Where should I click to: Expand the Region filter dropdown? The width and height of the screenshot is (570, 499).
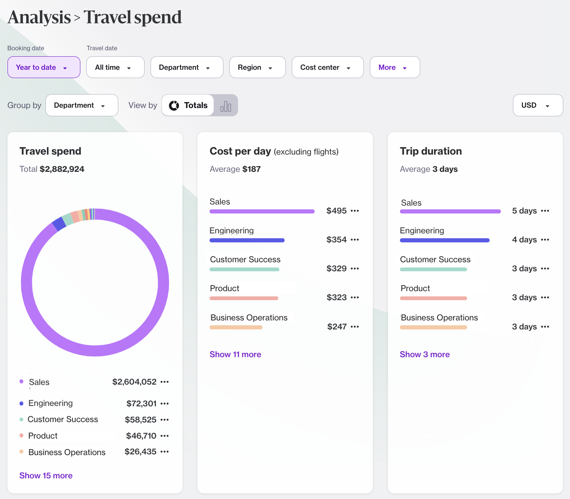[x=257, y=68]
